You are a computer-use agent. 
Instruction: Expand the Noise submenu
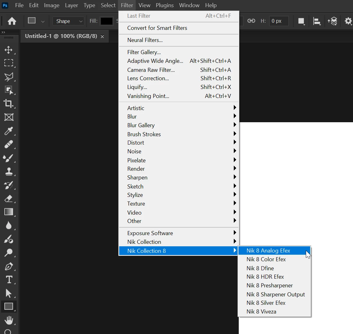click(179, 151)
